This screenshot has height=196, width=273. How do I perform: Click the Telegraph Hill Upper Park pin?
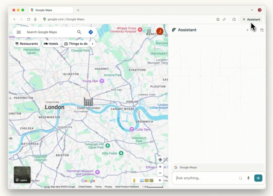tap(108, 145)
